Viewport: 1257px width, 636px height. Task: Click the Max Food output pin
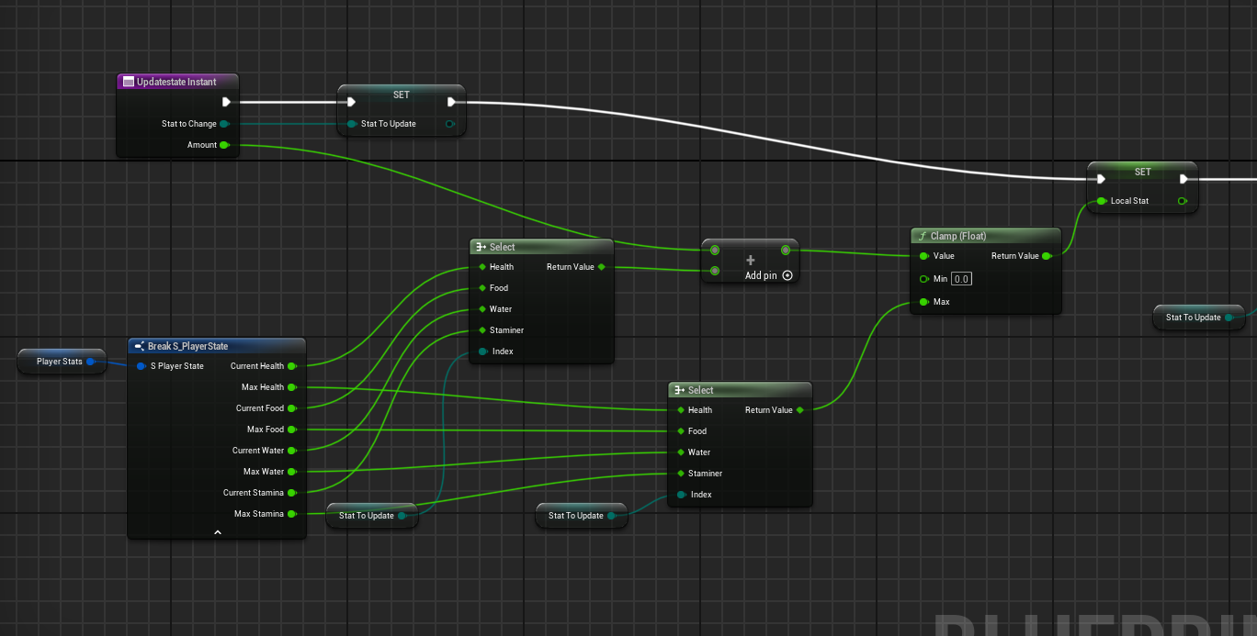(x=292, y=430)
